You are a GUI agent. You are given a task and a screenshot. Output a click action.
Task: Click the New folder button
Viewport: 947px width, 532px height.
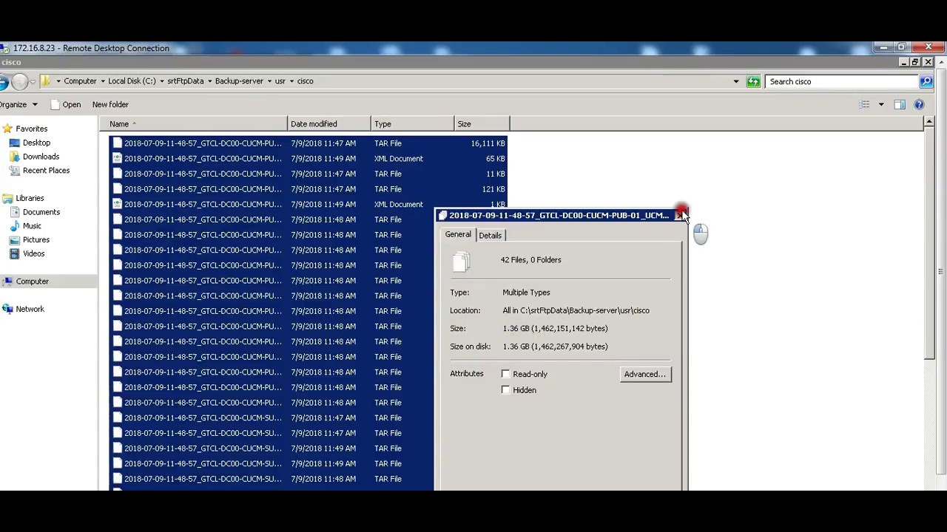tap(110, 105)
